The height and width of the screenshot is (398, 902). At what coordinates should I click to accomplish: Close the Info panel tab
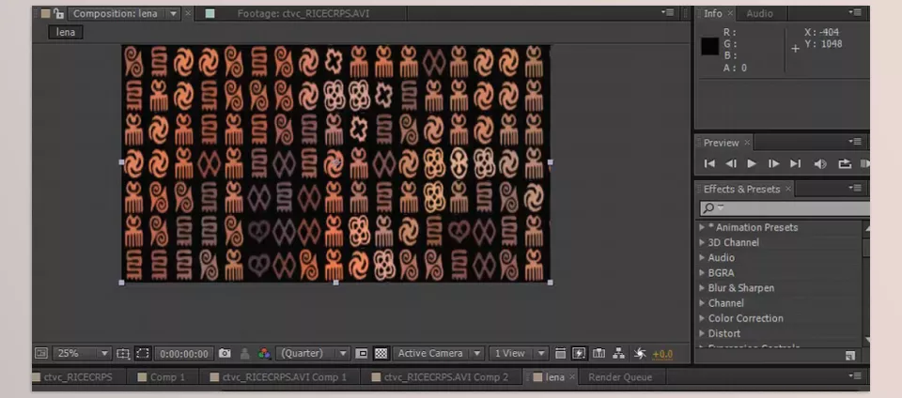tap(730, 13)
